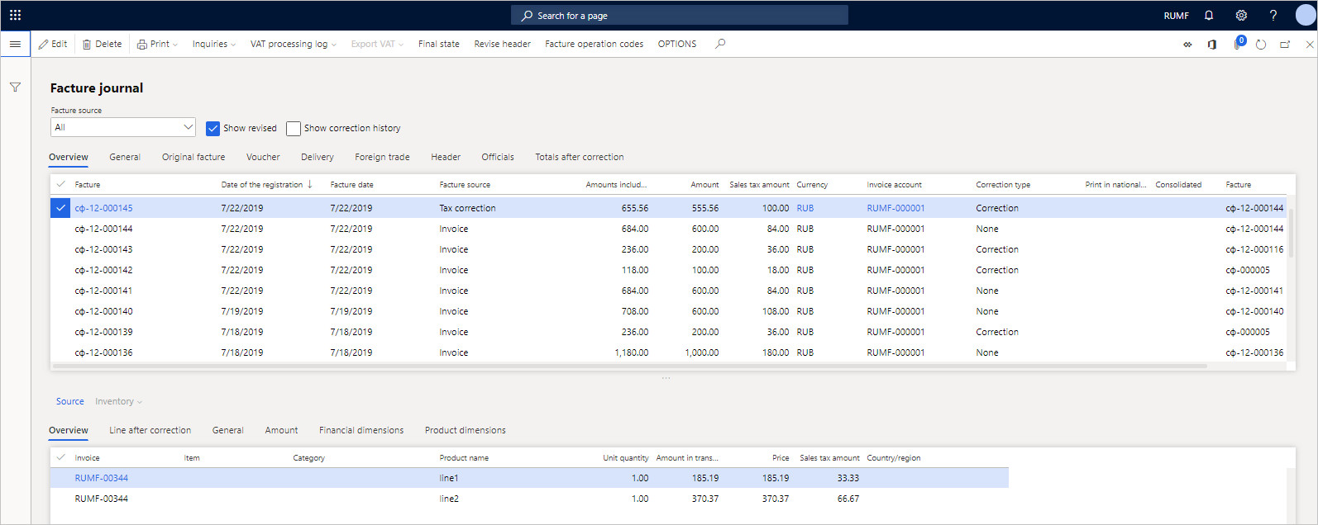The image size is (1318, 525).
Task: Enable Show correction history checkbox
Action: 294,128
